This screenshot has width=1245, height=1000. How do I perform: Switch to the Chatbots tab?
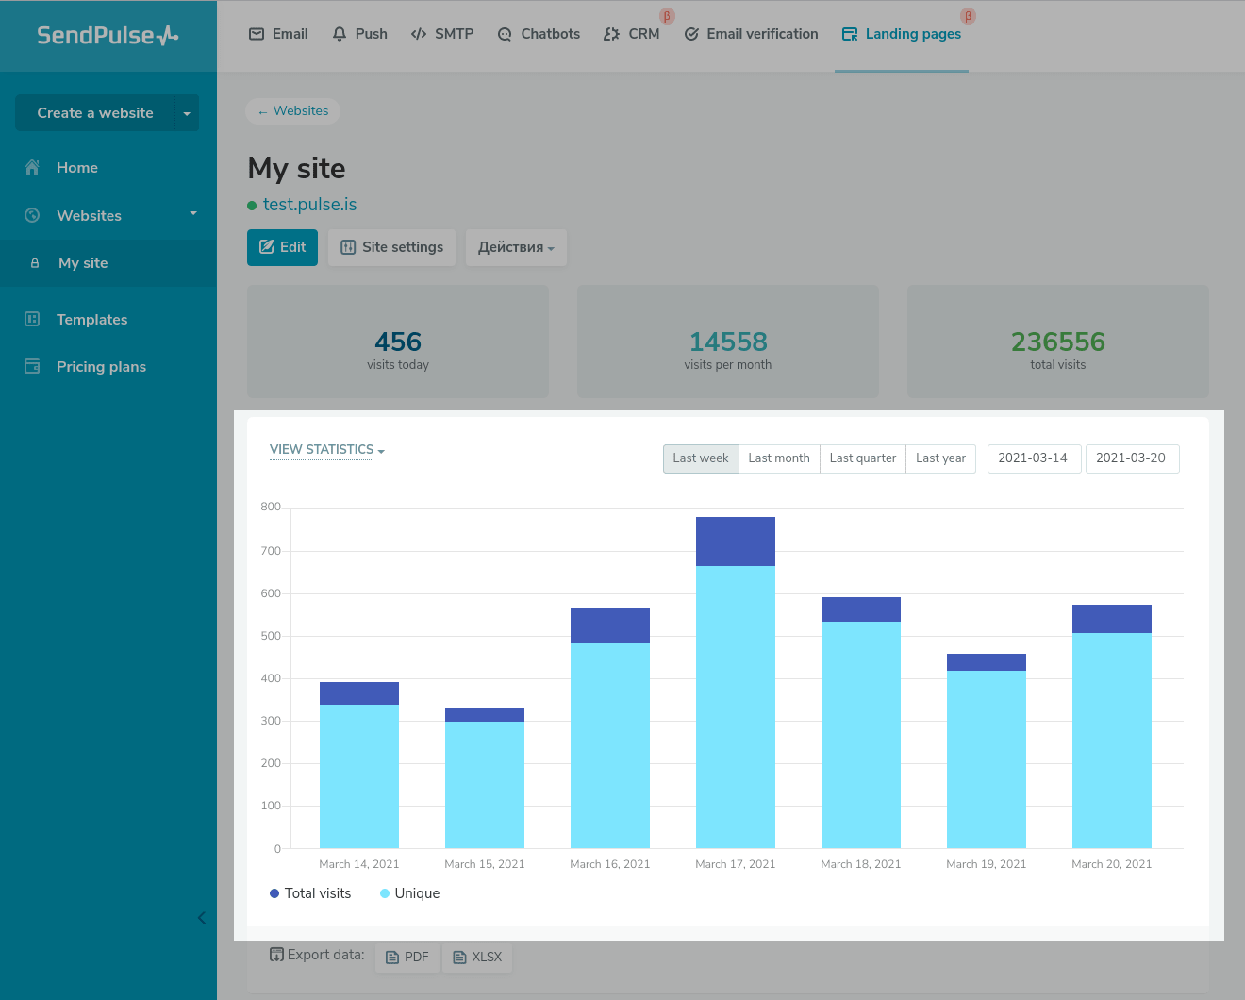(539, 34)
